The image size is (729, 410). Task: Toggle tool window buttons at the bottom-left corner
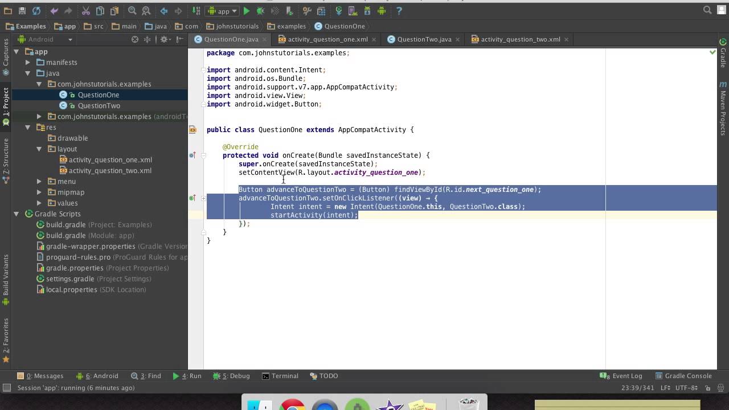tap(7, 388)
